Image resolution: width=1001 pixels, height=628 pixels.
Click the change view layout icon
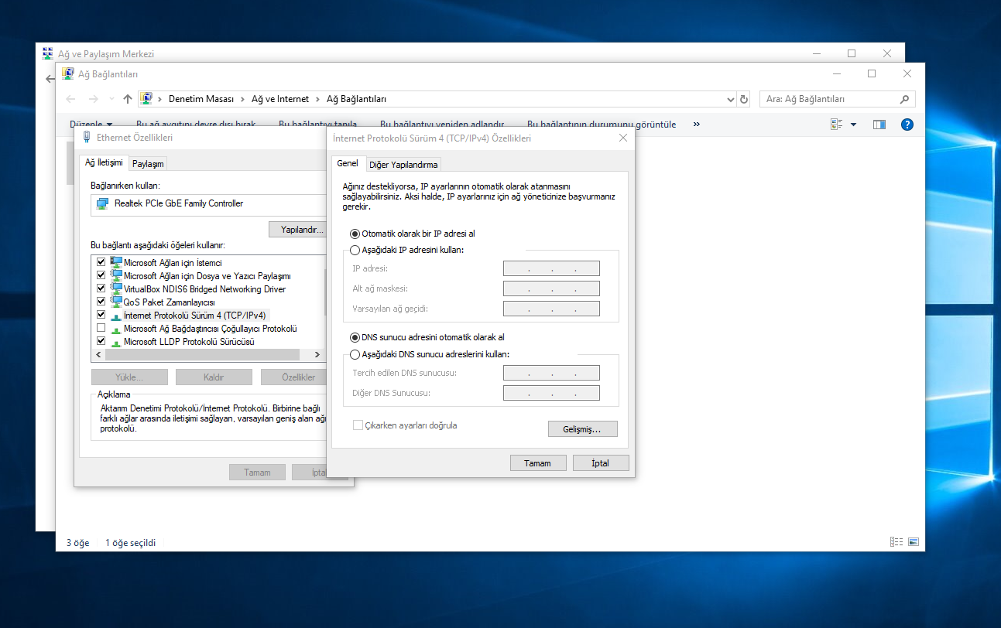click(x=836, y=124)
